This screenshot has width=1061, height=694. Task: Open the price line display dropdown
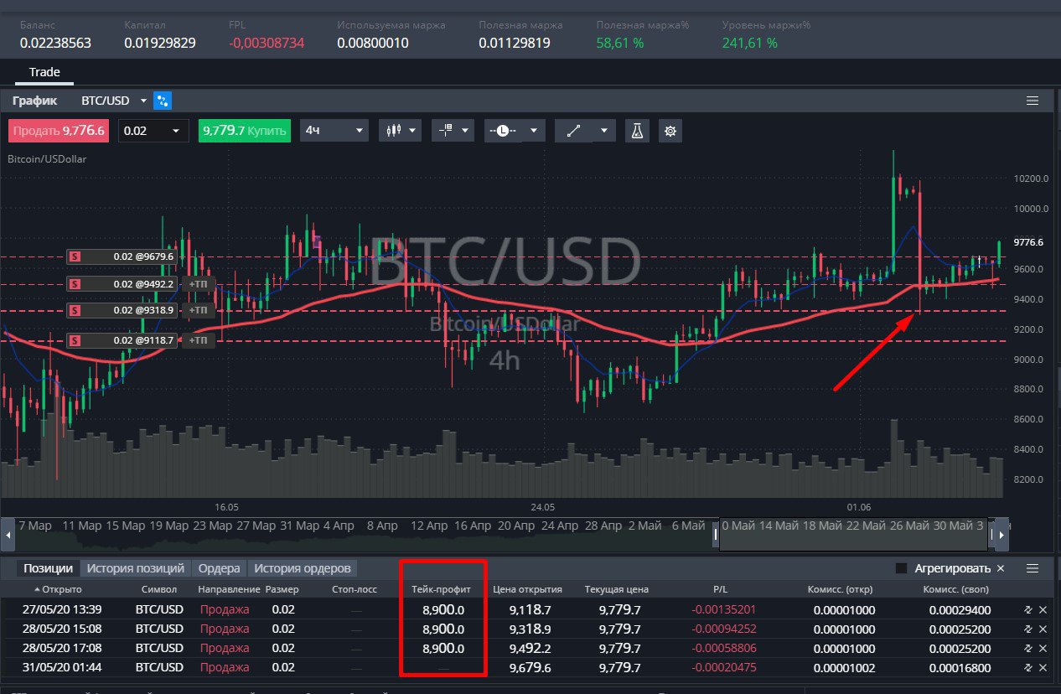[515, 131]
